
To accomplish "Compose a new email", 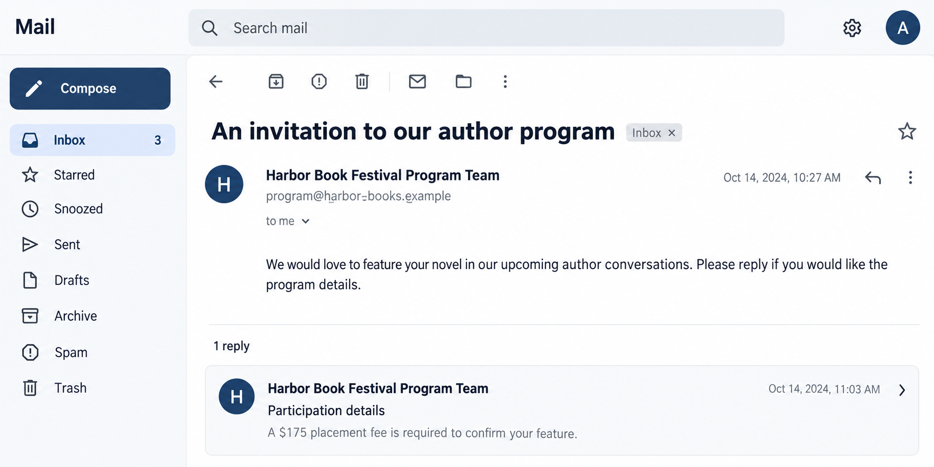I will [90, 88].
